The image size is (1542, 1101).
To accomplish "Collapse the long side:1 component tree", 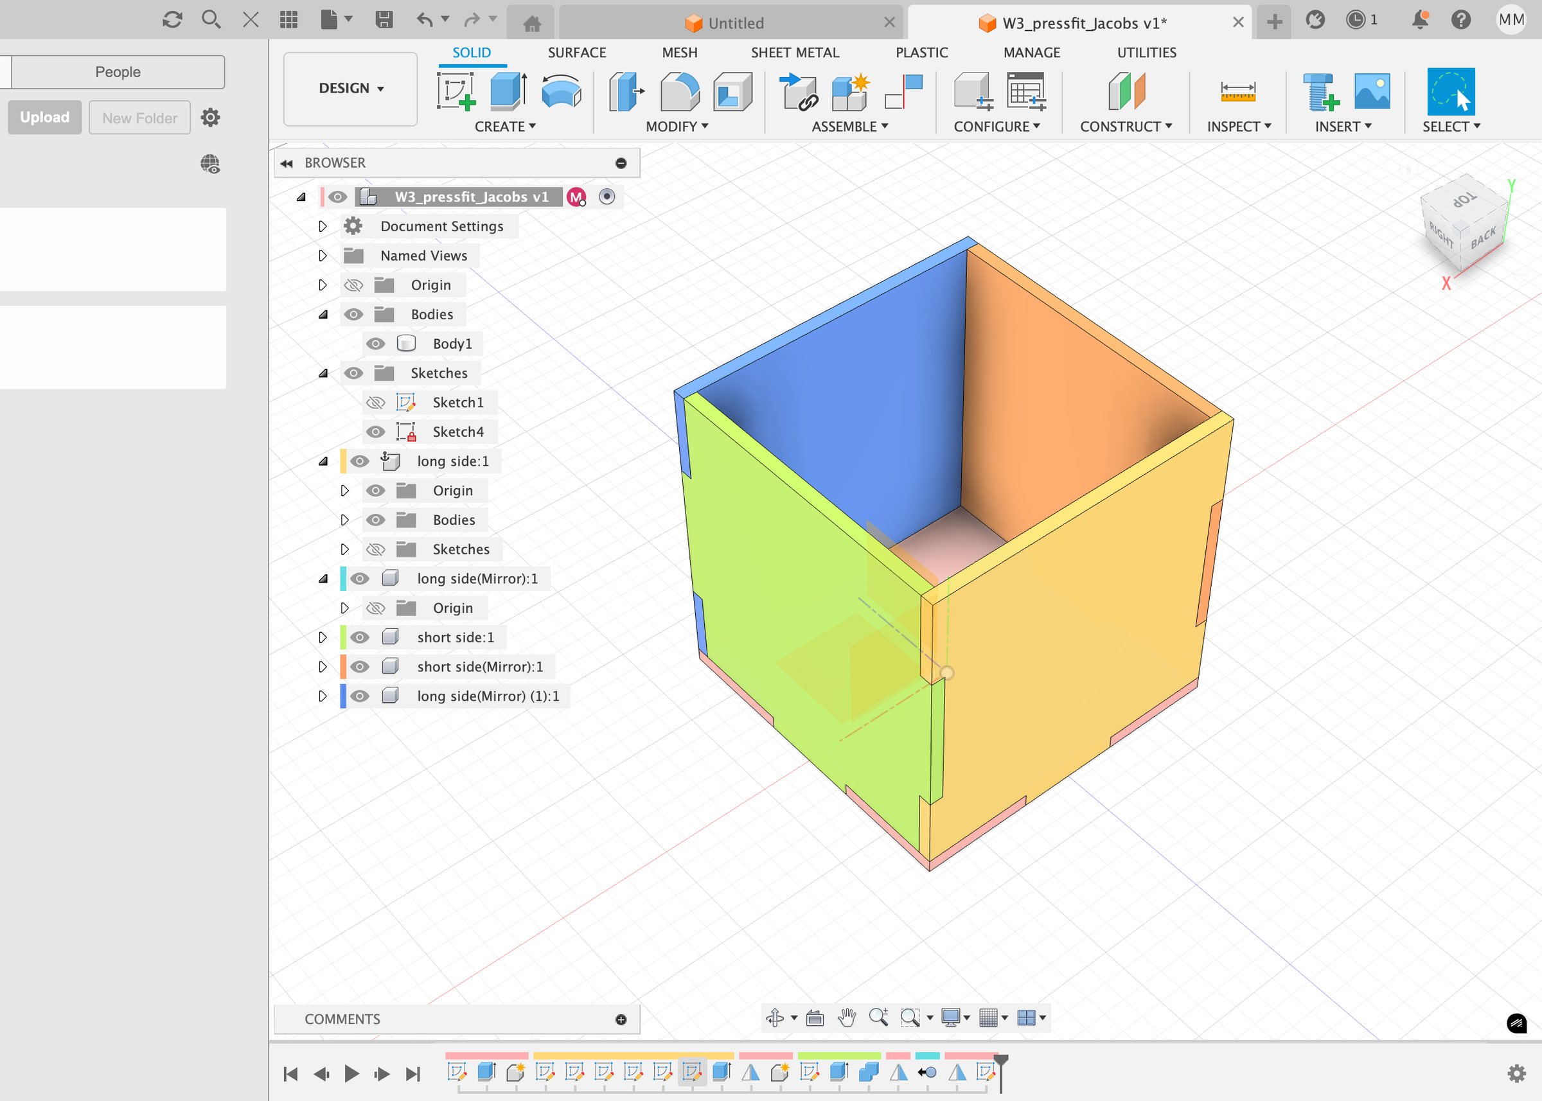I will [x=323, y=462].
